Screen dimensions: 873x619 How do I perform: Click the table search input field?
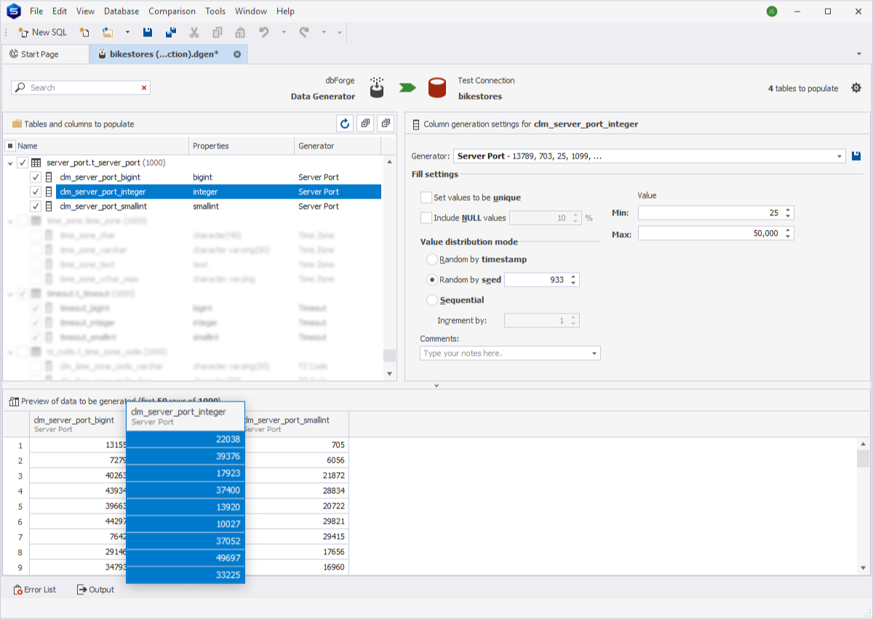(x=80, y=87)
